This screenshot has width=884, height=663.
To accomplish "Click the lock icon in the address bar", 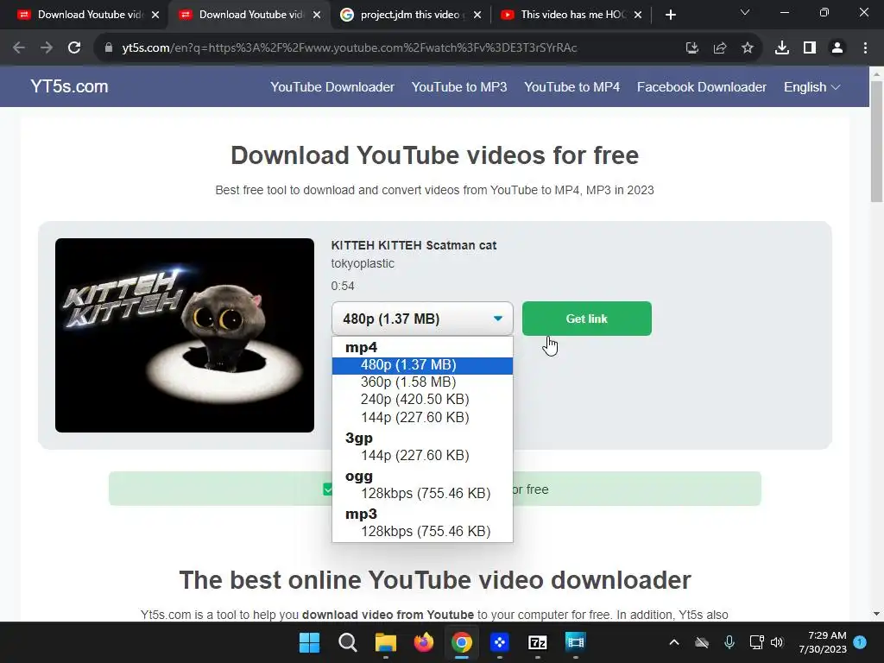I will 109,48.
